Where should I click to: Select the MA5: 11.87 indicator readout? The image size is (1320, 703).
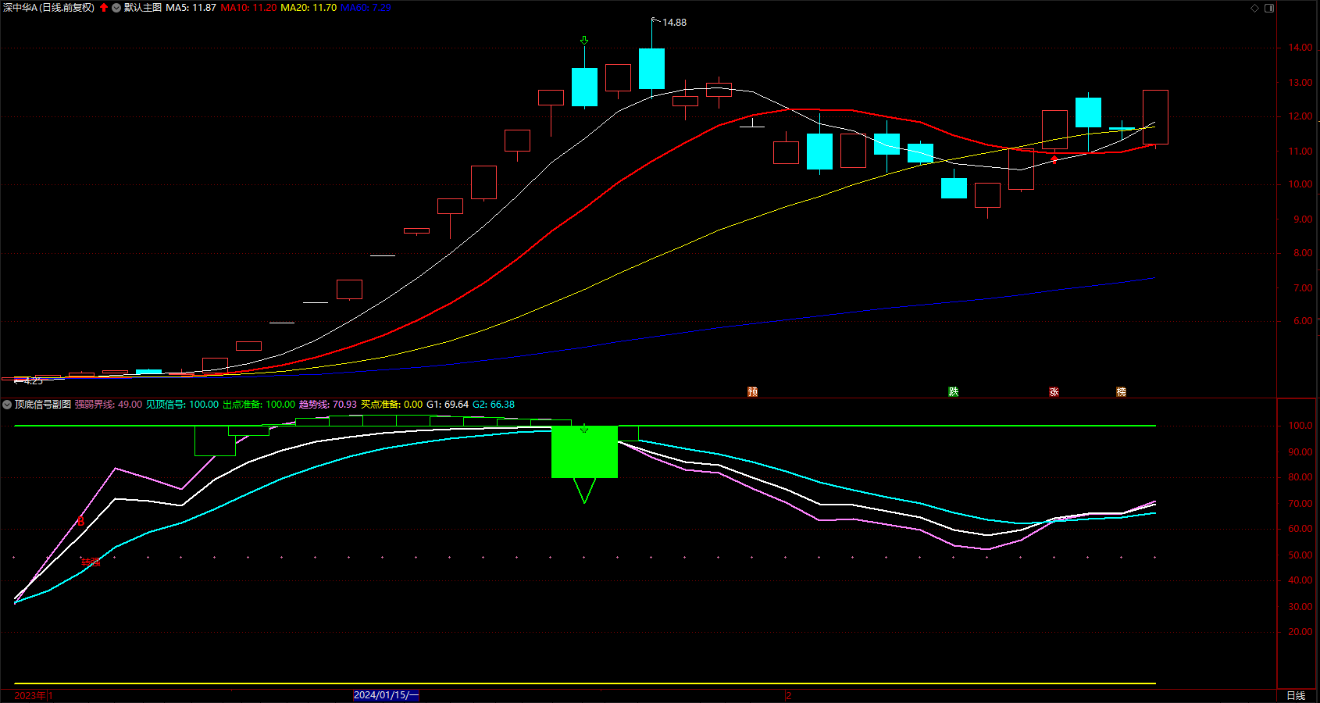click(x=191, y=8)
